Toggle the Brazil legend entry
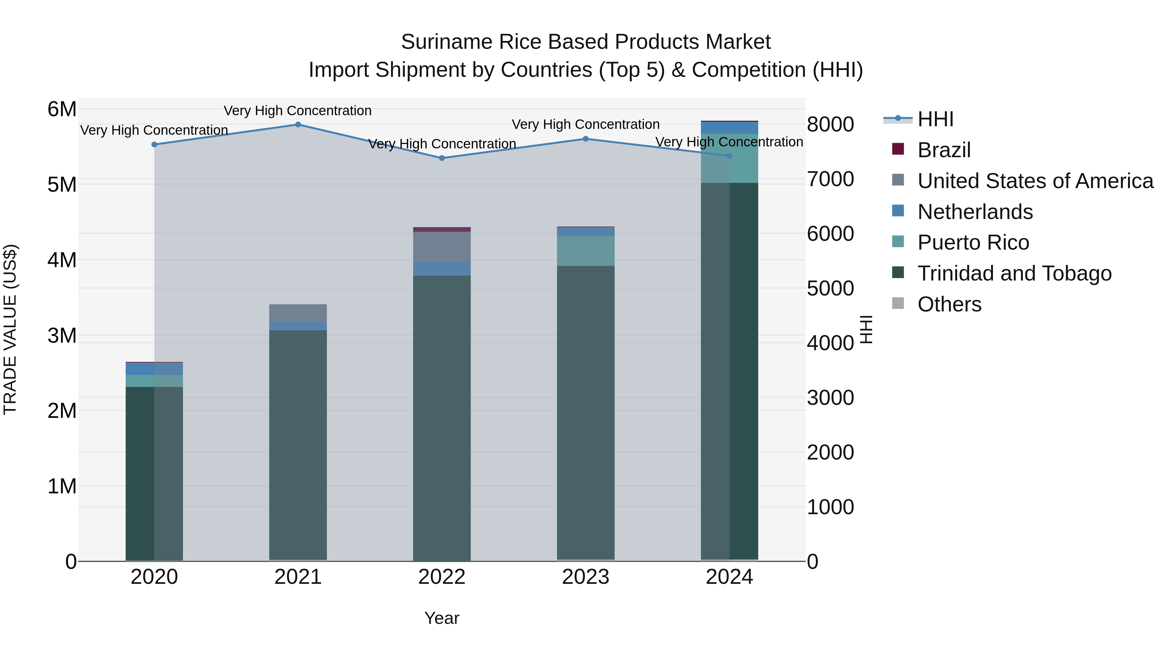The width and height of the screenshot is (1172, 659). [931, 150]
